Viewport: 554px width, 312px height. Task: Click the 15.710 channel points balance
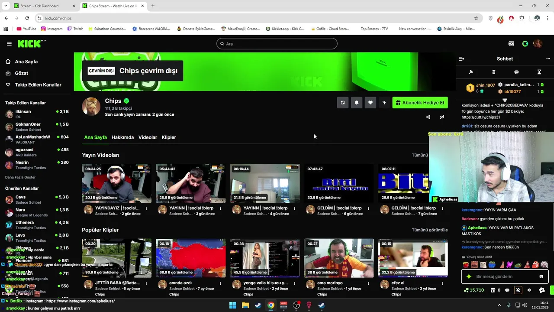pyautogui.click(x=473, y=290)
